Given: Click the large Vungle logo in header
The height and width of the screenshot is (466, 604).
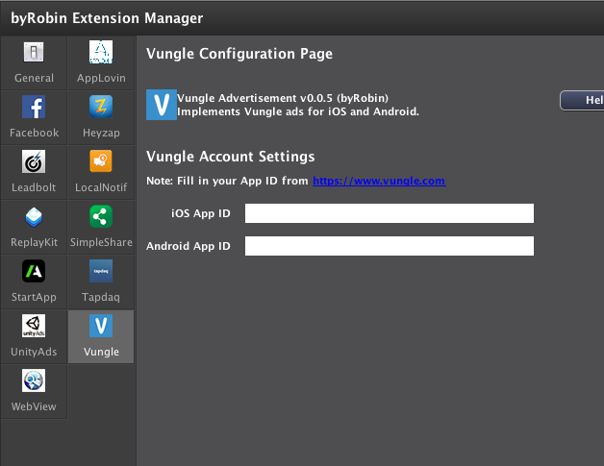Looking at the screenshot, I should pyautogui.click(x=162, y=105).
